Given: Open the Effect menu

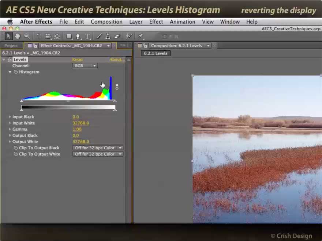Looking at the screenshot, I should coord(156,22).
